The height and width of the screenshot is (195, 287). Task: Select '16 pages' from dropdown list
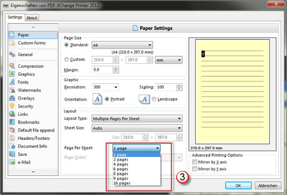coord(136,183)
